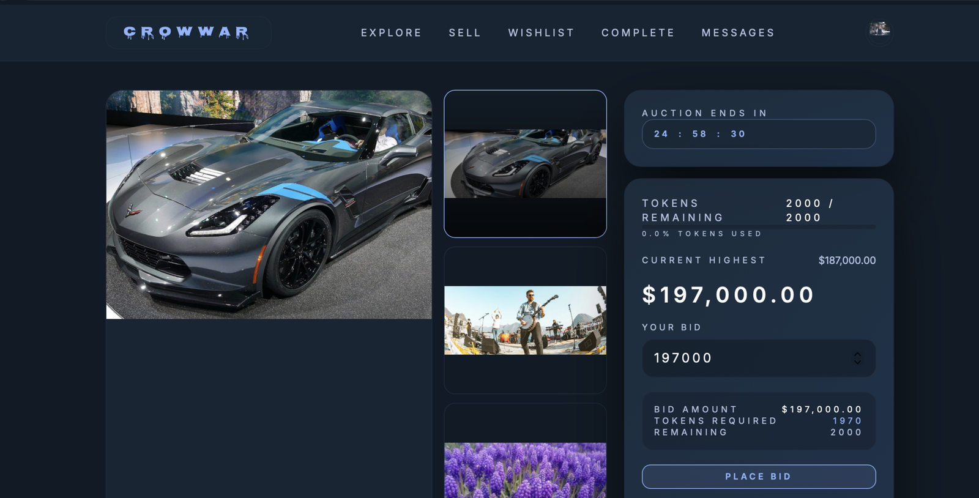The height and width of the screenshot is (498, 979).
Task: Select the purple flowers thumbnail
Action: tap(525, 451)
